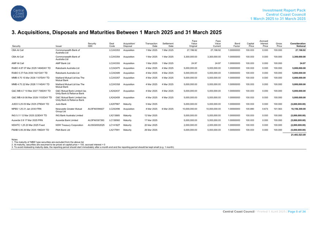Click the 'Settlement Date' column header

[x=168, y=45]
